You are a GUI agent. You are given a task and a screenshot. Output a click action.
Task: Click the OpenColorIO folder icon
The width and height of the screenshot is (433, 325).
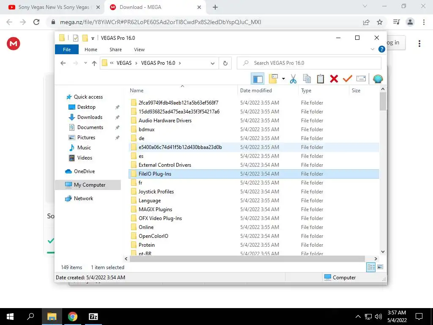click(x=134, y=236)
